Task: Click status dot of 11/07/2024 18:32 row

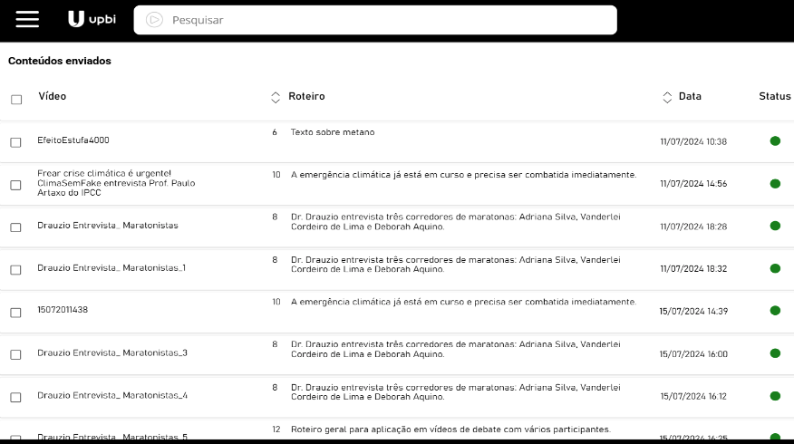Action: [775, 268]
